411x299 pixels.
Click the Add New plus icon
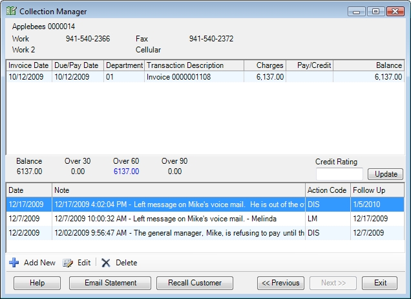point(14,263)
